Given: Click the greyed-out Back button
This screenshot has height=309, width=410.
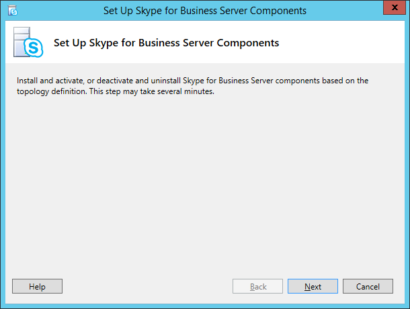Looking at the screenshot, I should (257, 286).
